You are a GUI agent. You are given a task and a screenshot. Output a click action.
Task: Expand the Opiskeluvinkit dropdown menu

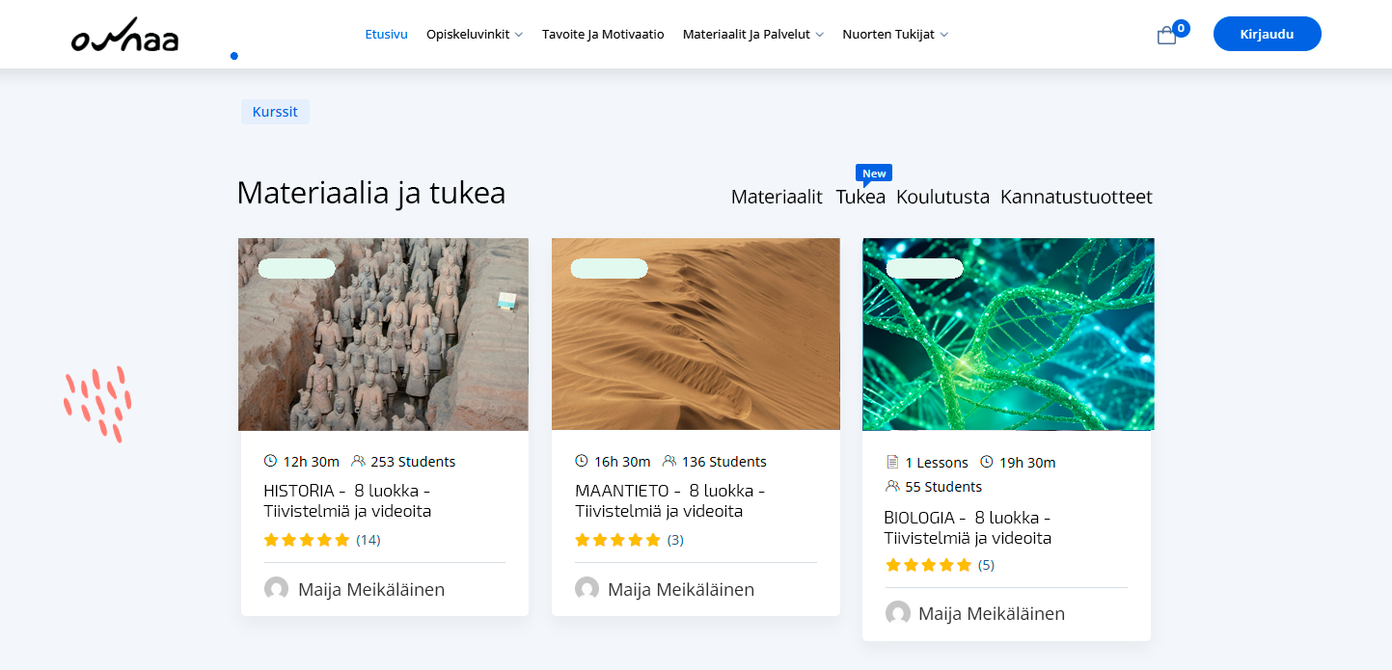tap(474, 35)
